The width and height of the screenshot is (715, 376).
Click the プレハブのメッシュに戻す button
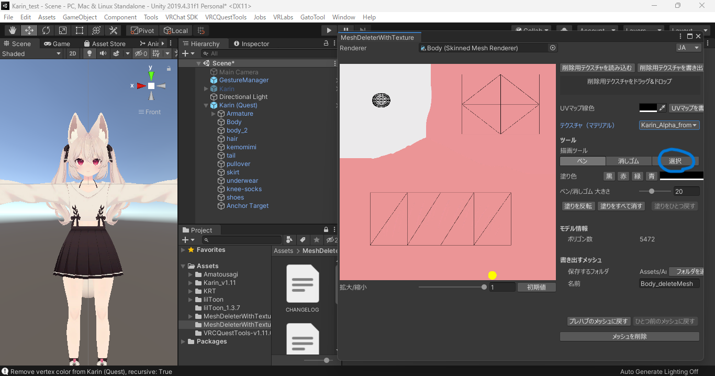[x=598, y=321]
